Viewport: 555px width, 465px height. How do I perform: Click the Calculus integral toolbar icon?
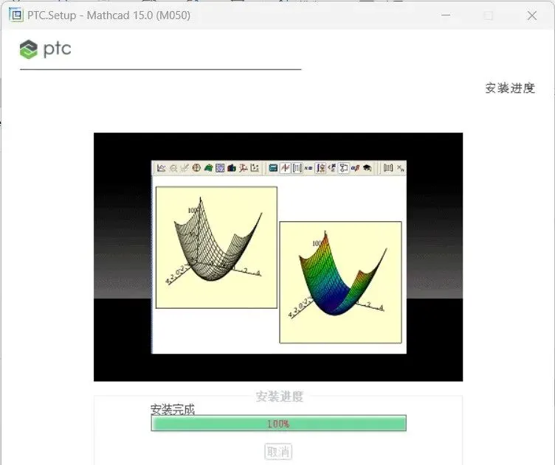[320, 168]
